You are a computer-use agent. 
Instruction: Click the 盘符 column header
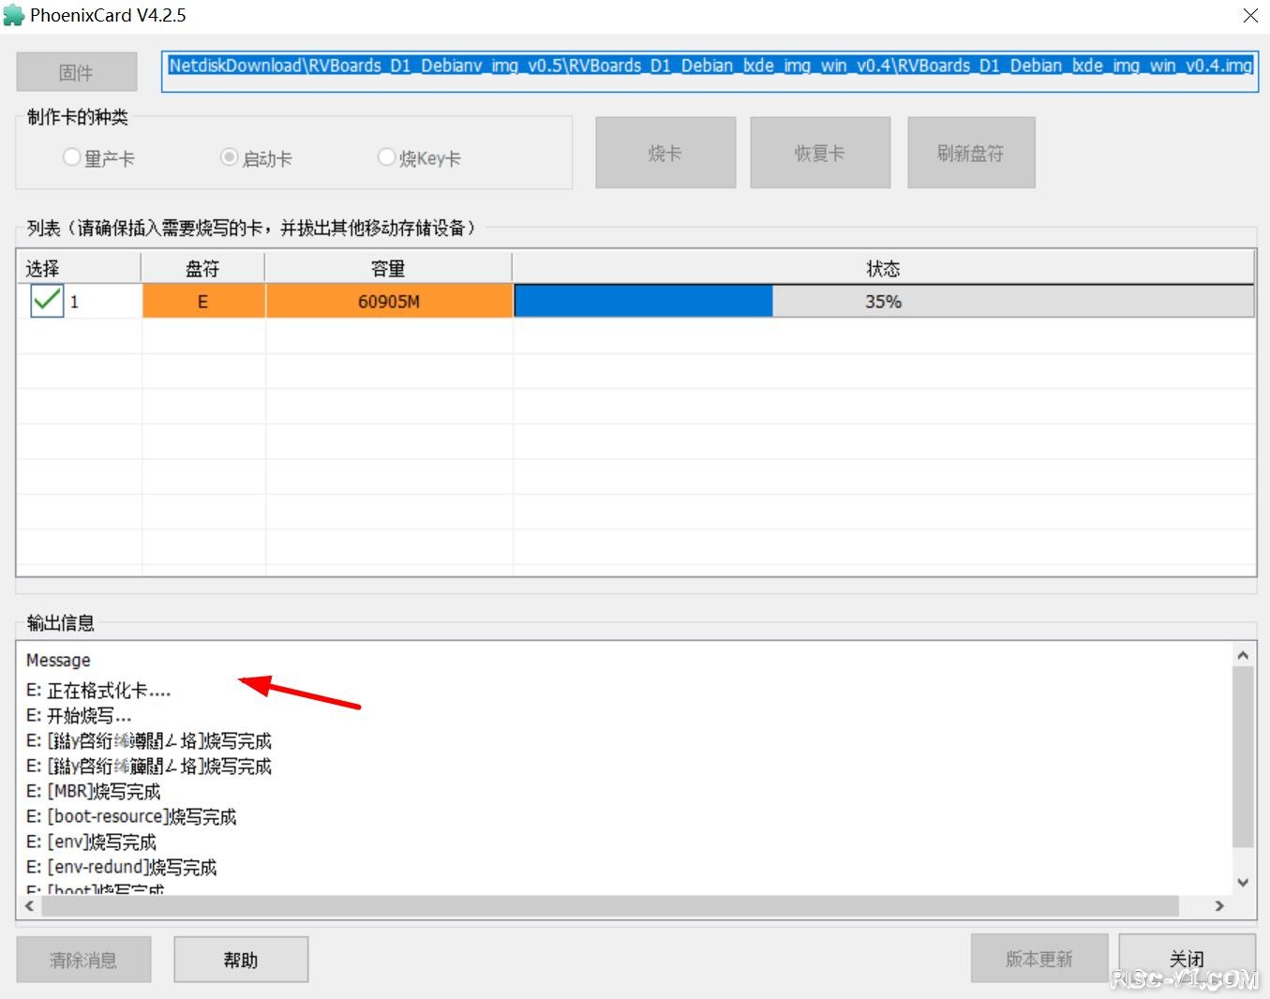tap(202, 269)
